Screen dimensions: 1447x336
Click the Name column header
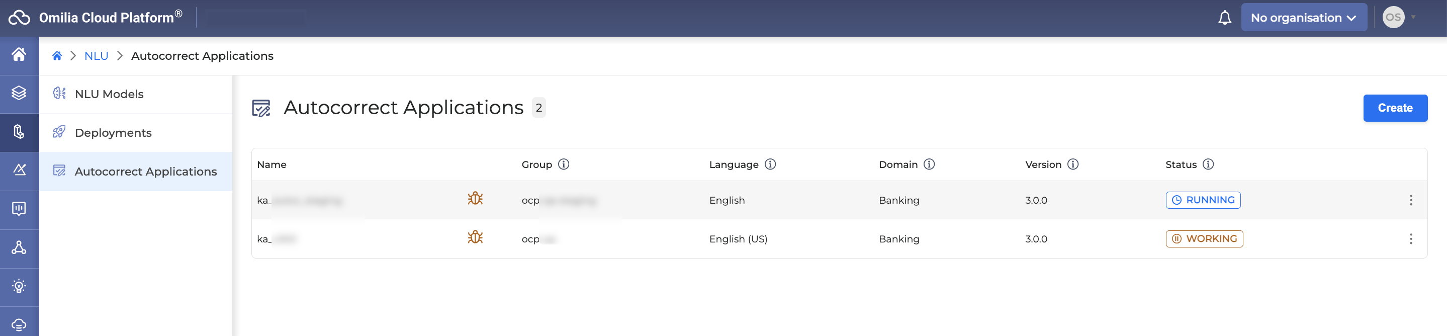(272, 164)
